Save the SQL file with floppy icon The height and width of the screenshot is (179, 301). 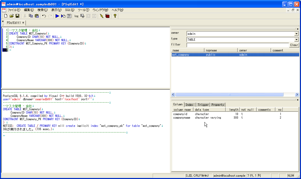[x=17, y=16]
